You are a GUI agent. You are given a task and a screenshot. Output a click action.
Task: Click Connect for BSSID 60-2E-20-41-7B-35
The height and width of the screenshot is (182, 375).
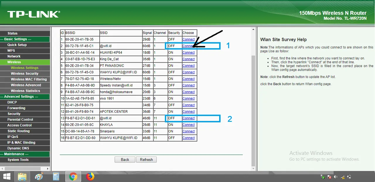click(188, 39)
